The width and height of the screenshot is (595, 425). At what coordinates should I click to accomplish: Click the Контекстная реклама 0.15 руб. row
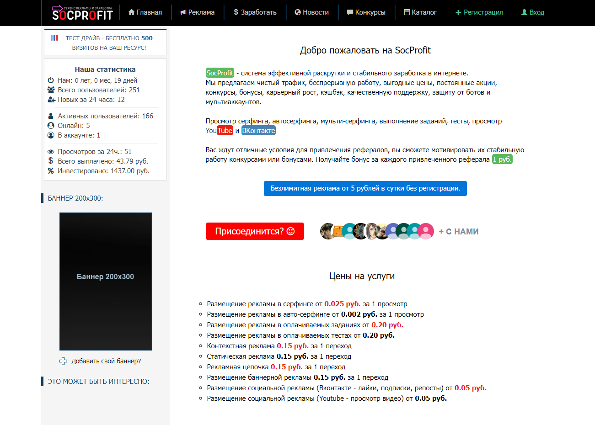pyautogui.click(x=279, y=346)
